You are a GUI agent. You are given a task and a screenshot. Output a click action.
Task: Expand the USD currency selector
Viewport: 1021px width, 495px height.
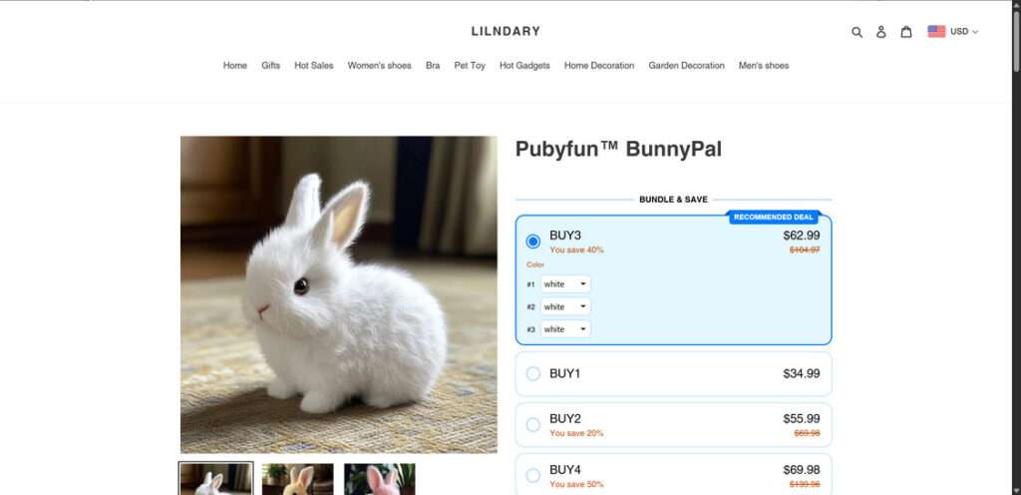pyautogui.click(x=964, y=31)
